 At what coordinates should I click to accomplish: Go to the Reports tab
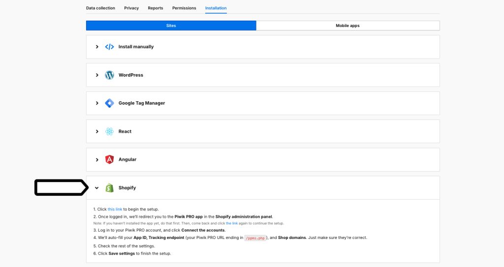[156, 8]
